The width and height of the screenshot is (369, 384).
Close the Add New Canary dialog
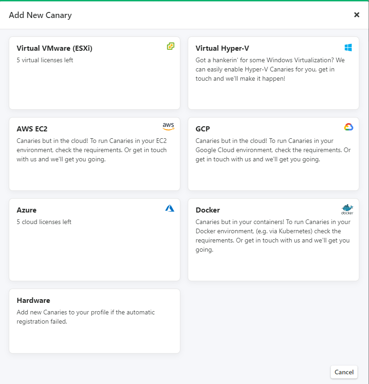click(357, 15)
